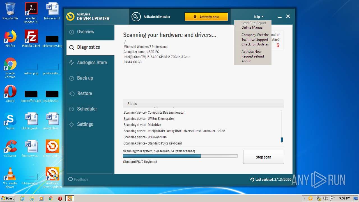
Task: Select Technical Support in help menu
Action: point(255,40)
